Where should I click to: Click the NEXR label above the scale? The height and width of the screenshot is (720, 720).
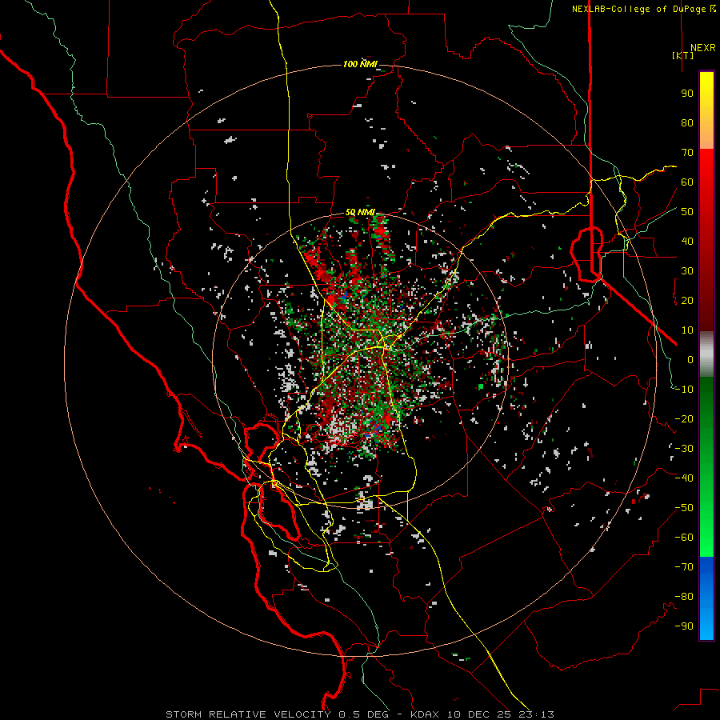703,48
